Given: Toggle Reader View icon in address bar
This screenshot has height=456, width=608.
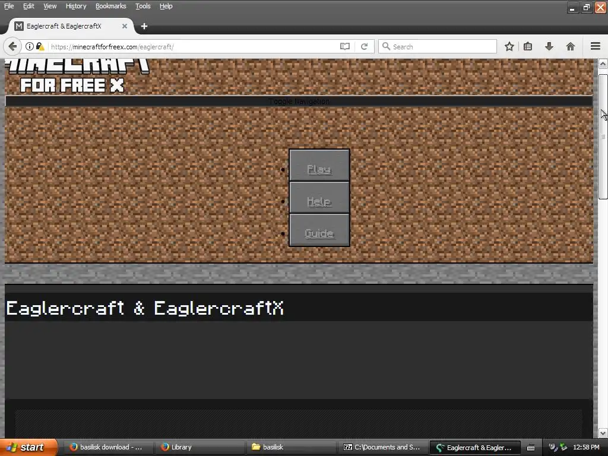Looking at the screenshot, I should [345, 46].
